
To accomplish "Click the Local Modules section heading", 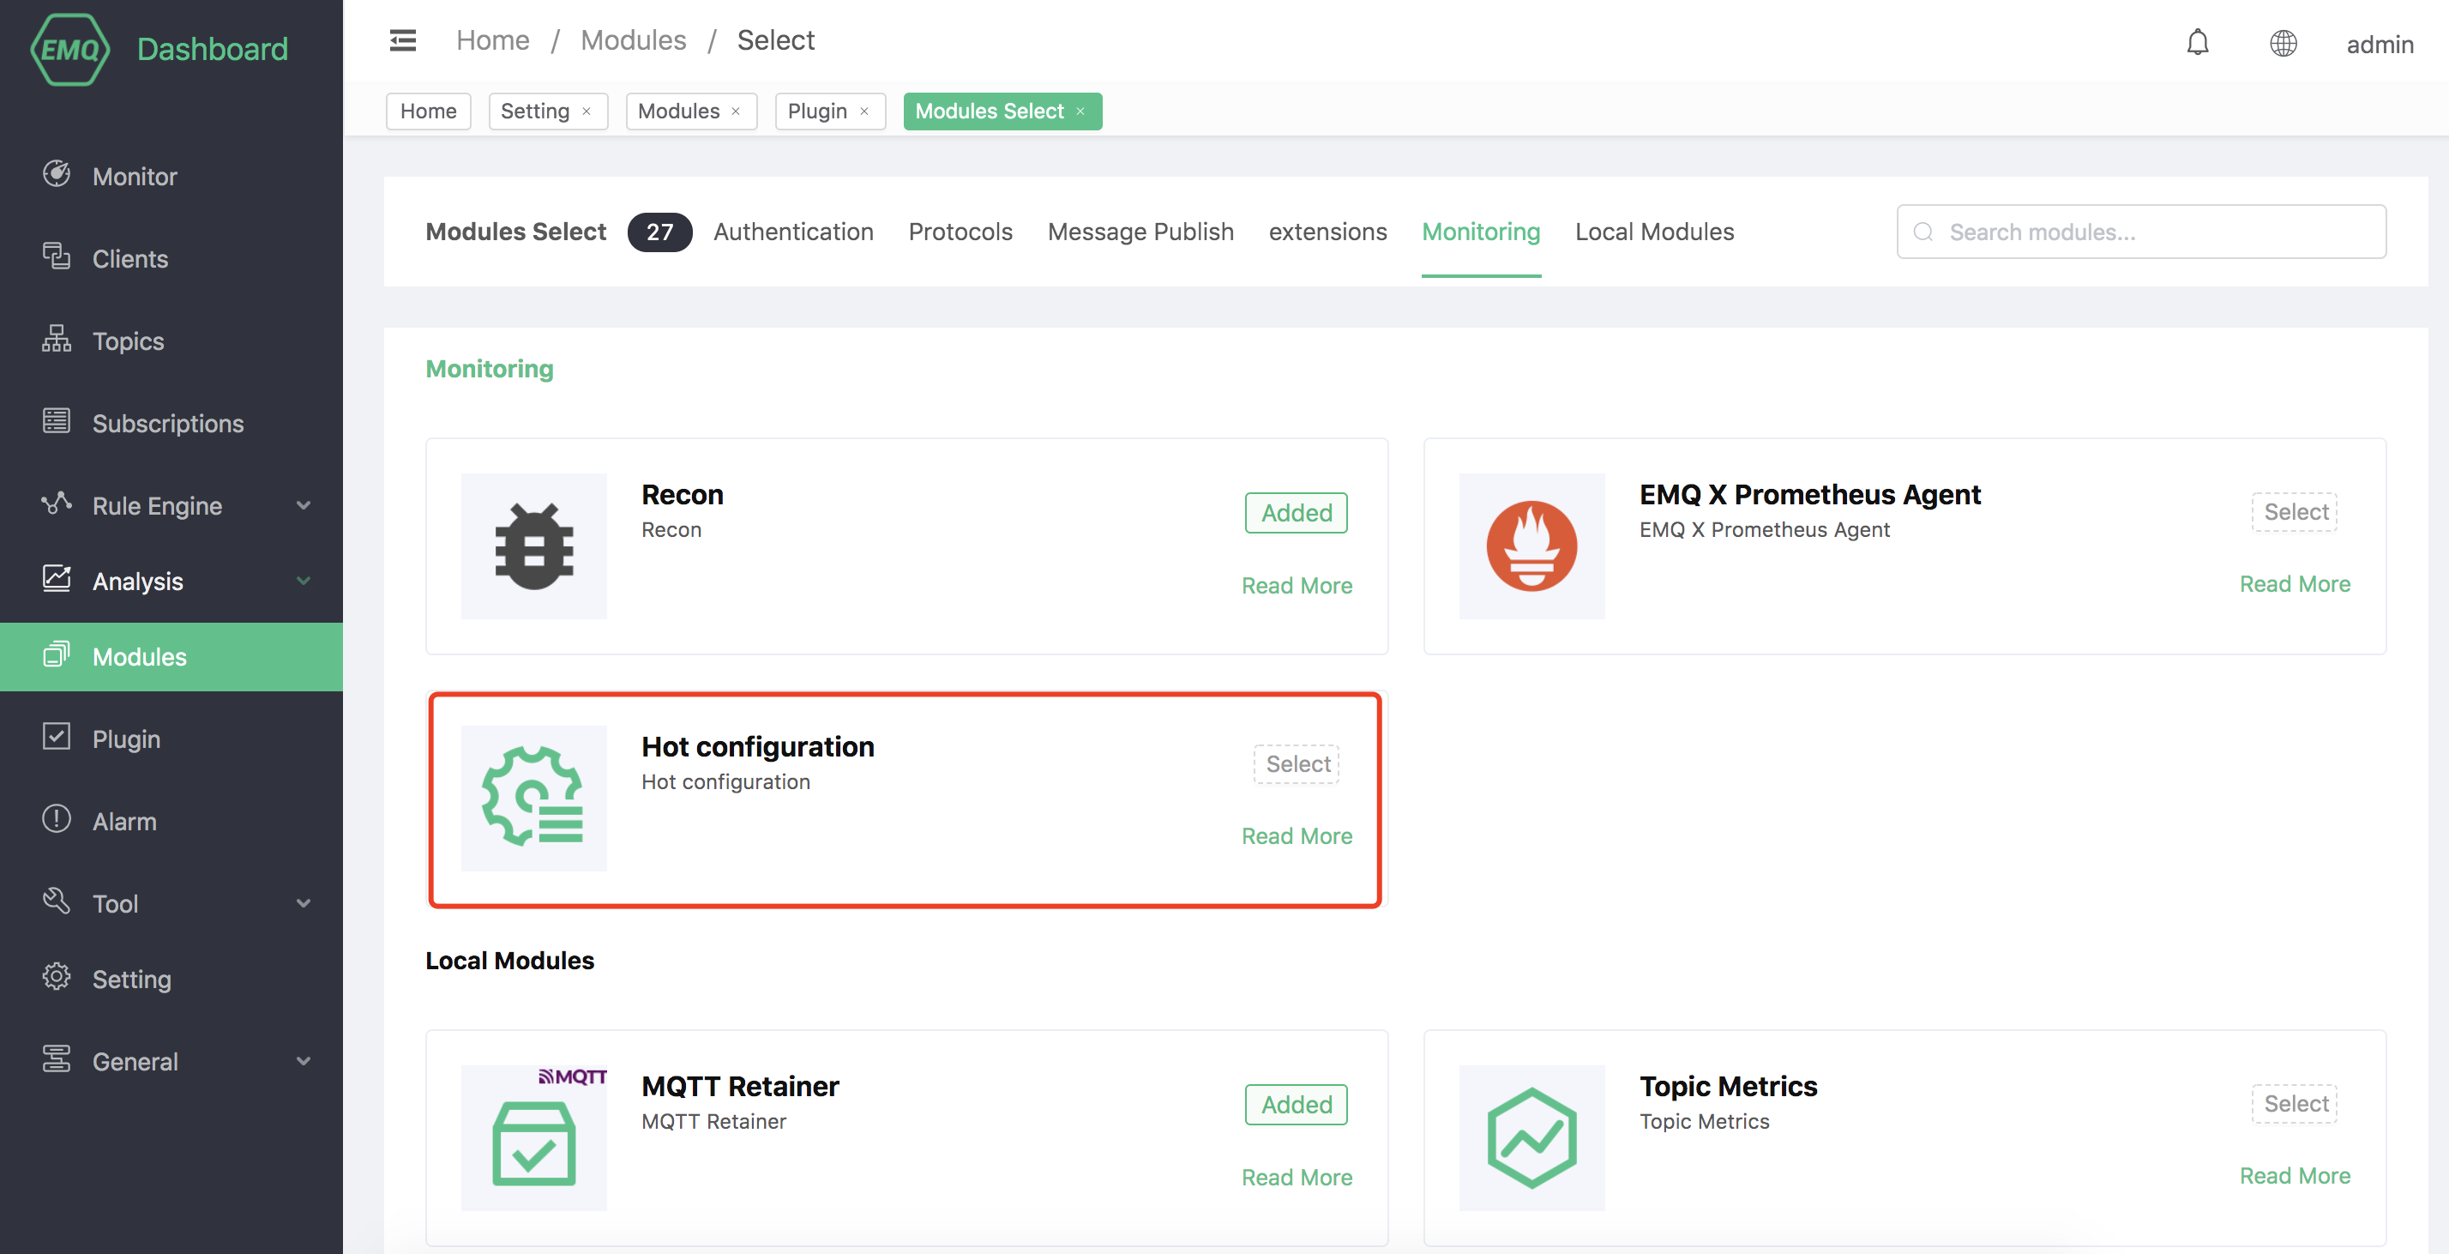I will [509, 960].
